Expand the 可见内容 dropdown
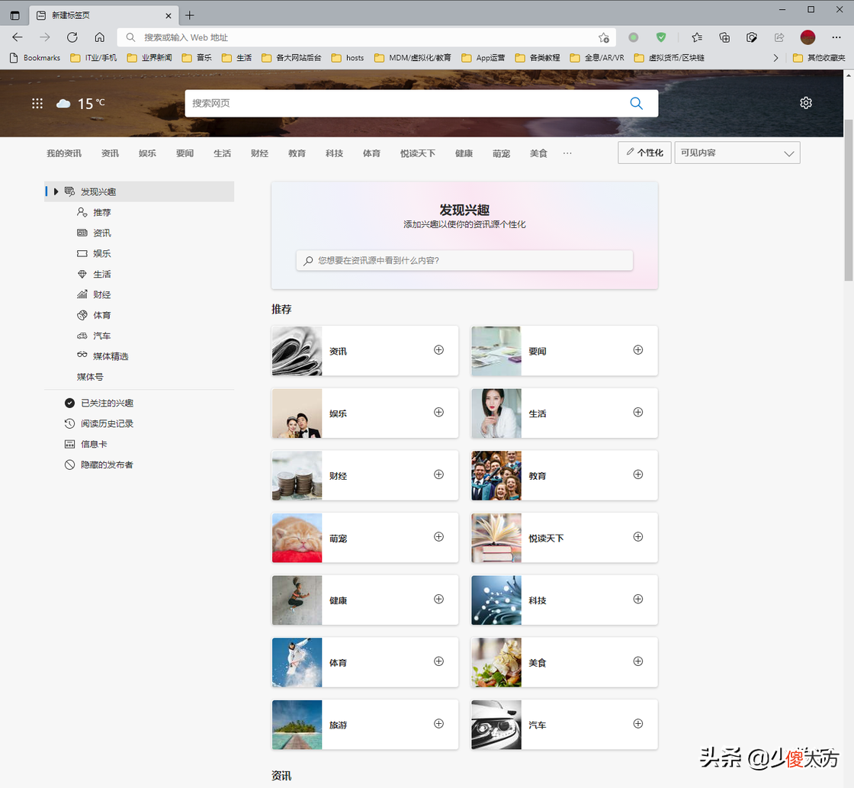This screenshot has width=854, height=788. 737,153
